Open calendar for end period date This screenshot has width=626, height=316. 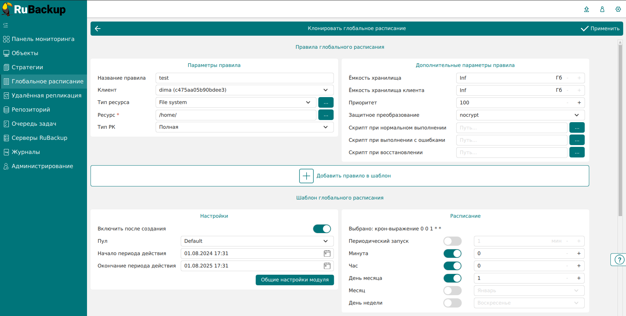327,266
